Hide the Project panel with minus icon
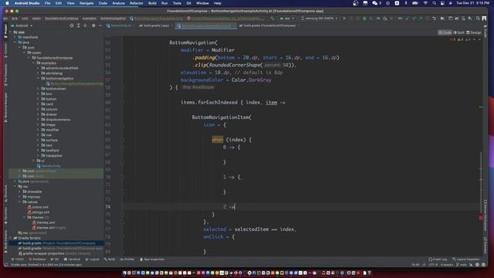This screenshot has width=494, height=278. point(100,25)
